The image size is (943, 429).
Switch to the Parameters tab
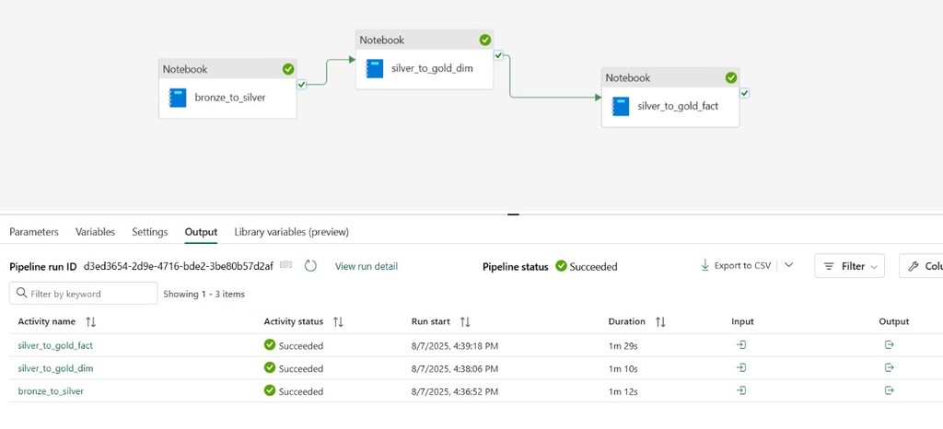point(34,232)
